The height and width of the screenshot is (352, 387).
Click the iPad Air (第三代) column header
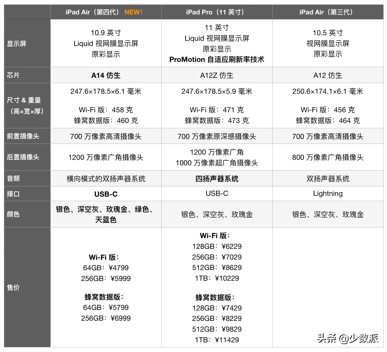click(328, 12)
